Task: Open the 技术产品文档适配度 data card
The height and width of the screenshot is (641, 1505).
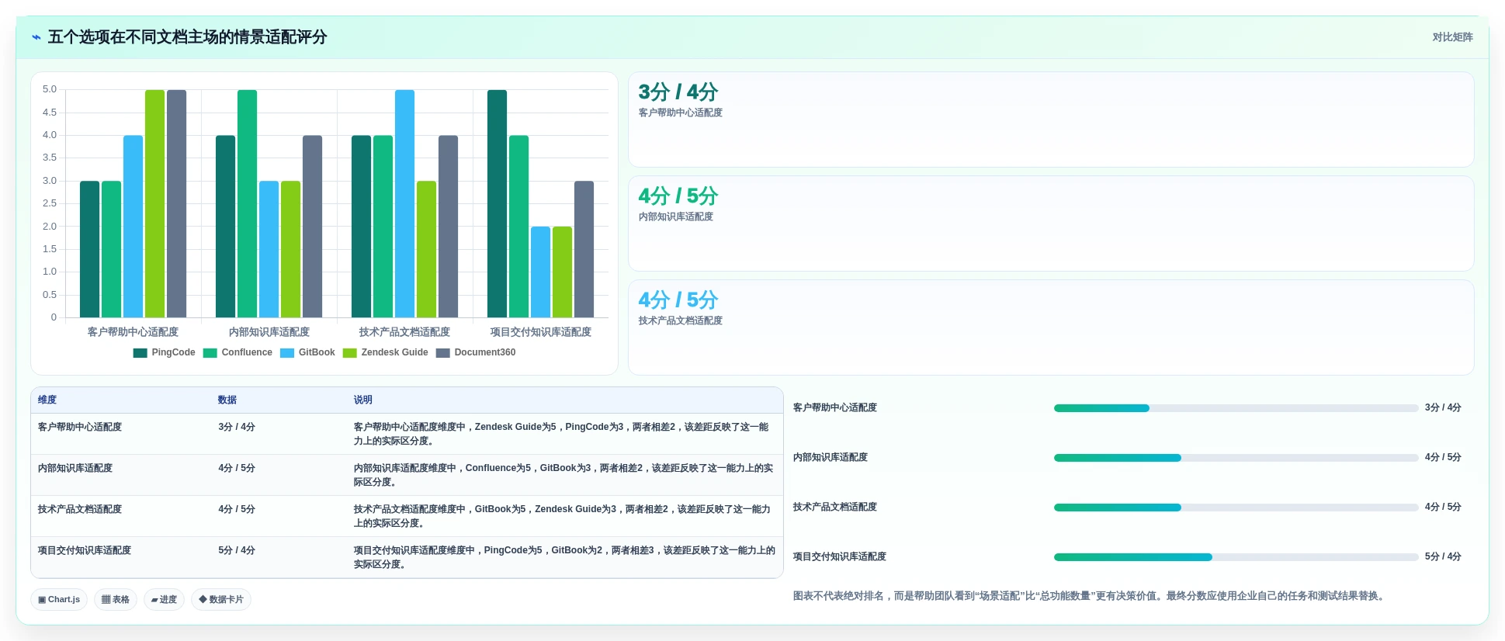Action: 1051,327
